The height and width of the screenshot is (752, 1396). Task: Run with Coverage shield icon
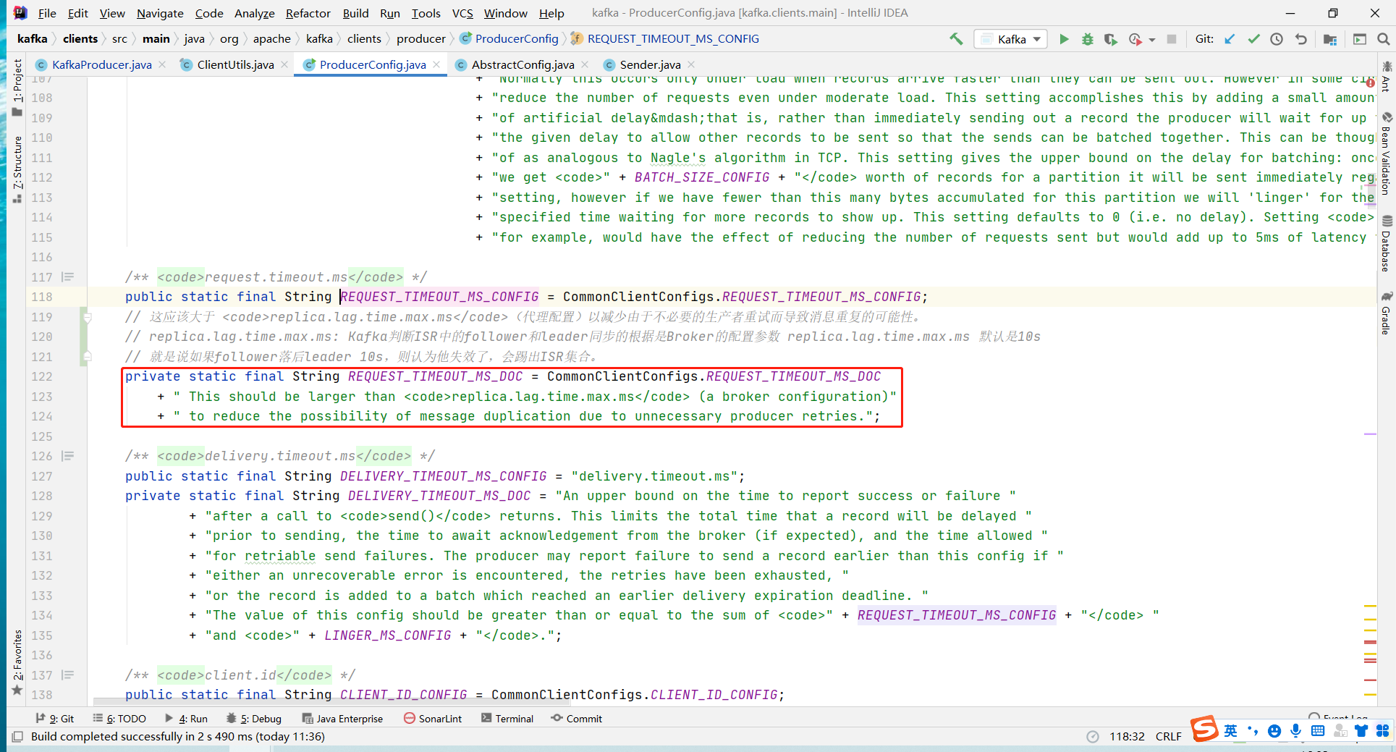[1110, 39]
